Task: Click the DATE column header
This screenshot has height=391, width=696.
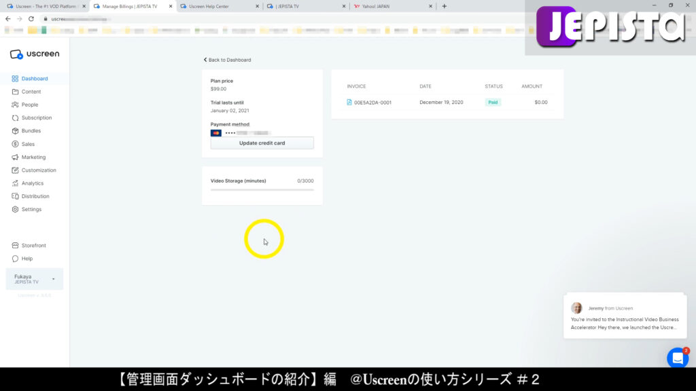Action: (x=425, y=86)
